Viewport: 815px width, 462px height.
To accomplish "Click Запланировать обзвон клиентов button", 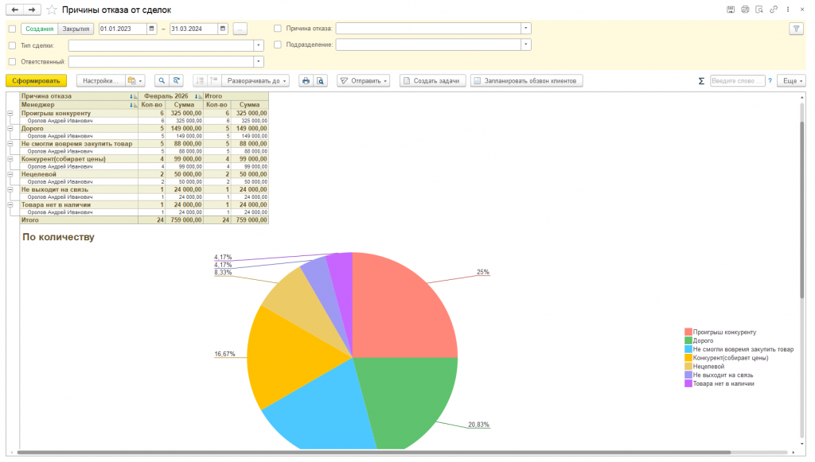I will (x=527, y=81).
